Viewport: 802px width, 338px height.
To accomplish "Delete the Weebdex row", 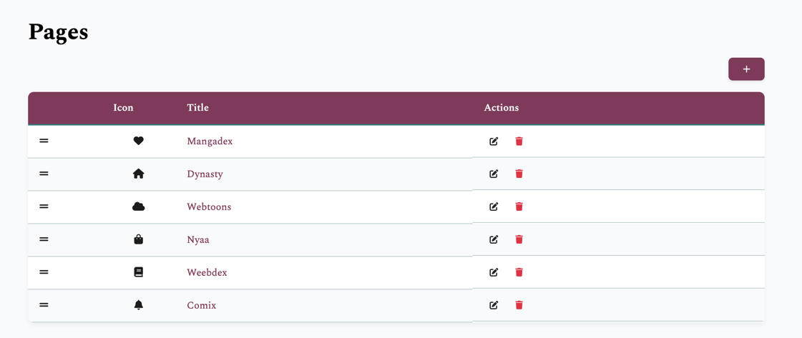I will click(519, 272).
